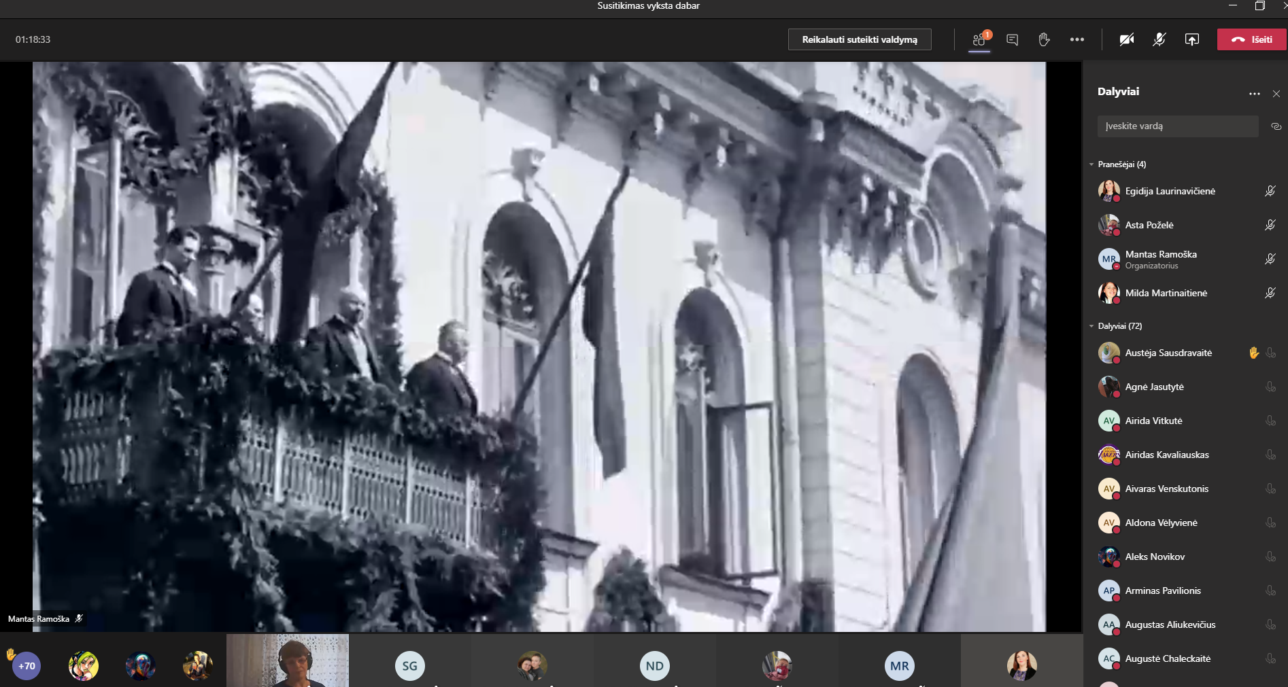The height and width of the screenshot is (687, 1288).
Task: Click Mantas Ramoška presenter name label
Action: point(39,619)
